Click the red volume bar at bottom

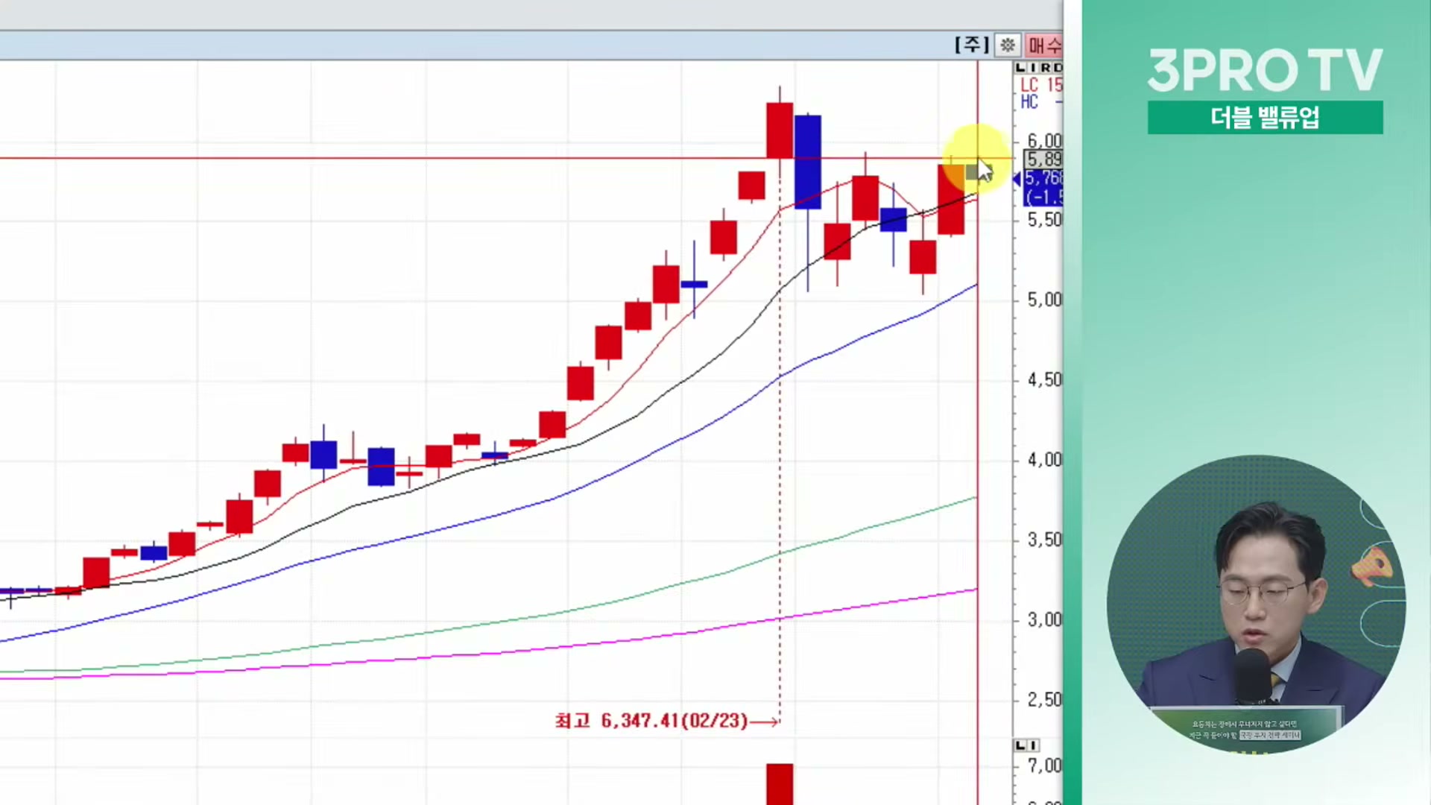coord(780,784)
